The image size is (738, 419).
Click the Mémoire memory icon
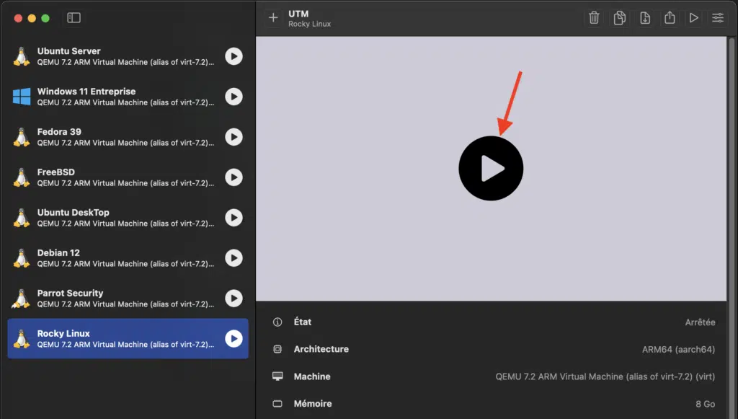point(277,403)
